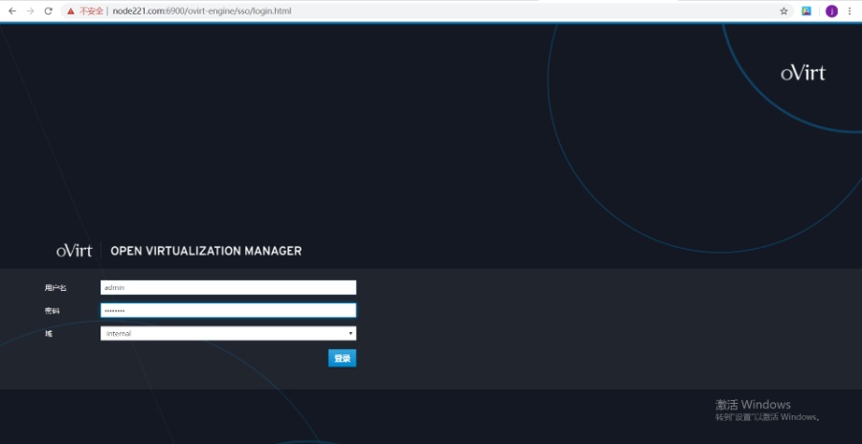Focus the password field

228,310
